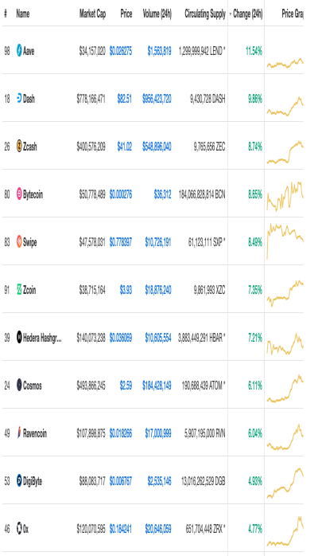Sort by Market Cap column header

coord(92,14)
